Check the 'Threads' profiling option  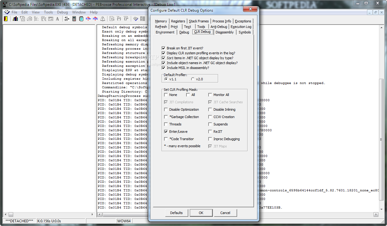pyautogui.click(x=166, y=124)
